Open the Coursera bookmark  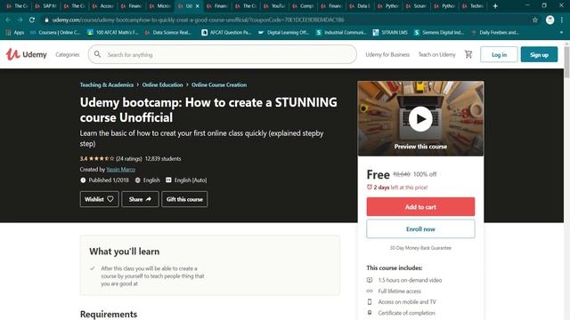tap(55, 32)
